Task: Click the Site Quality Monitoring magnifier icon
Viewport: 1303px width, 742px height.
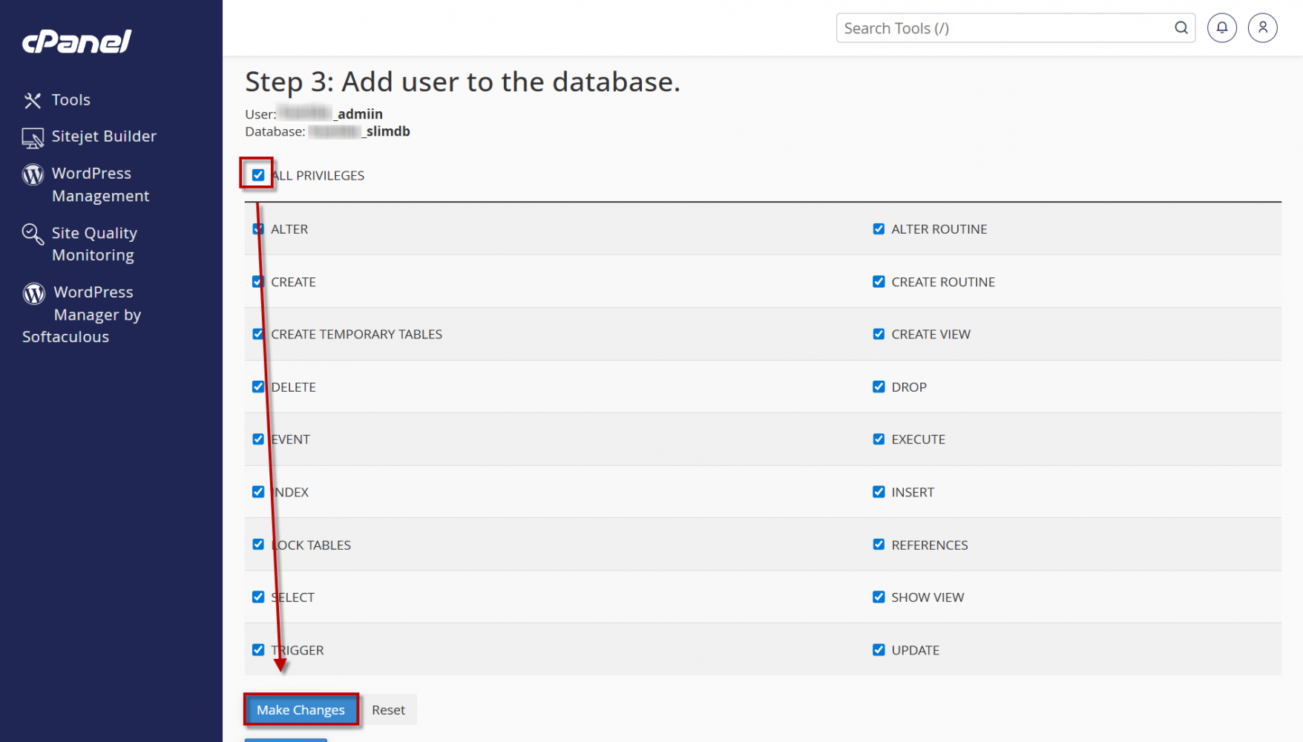Action: 33,234
